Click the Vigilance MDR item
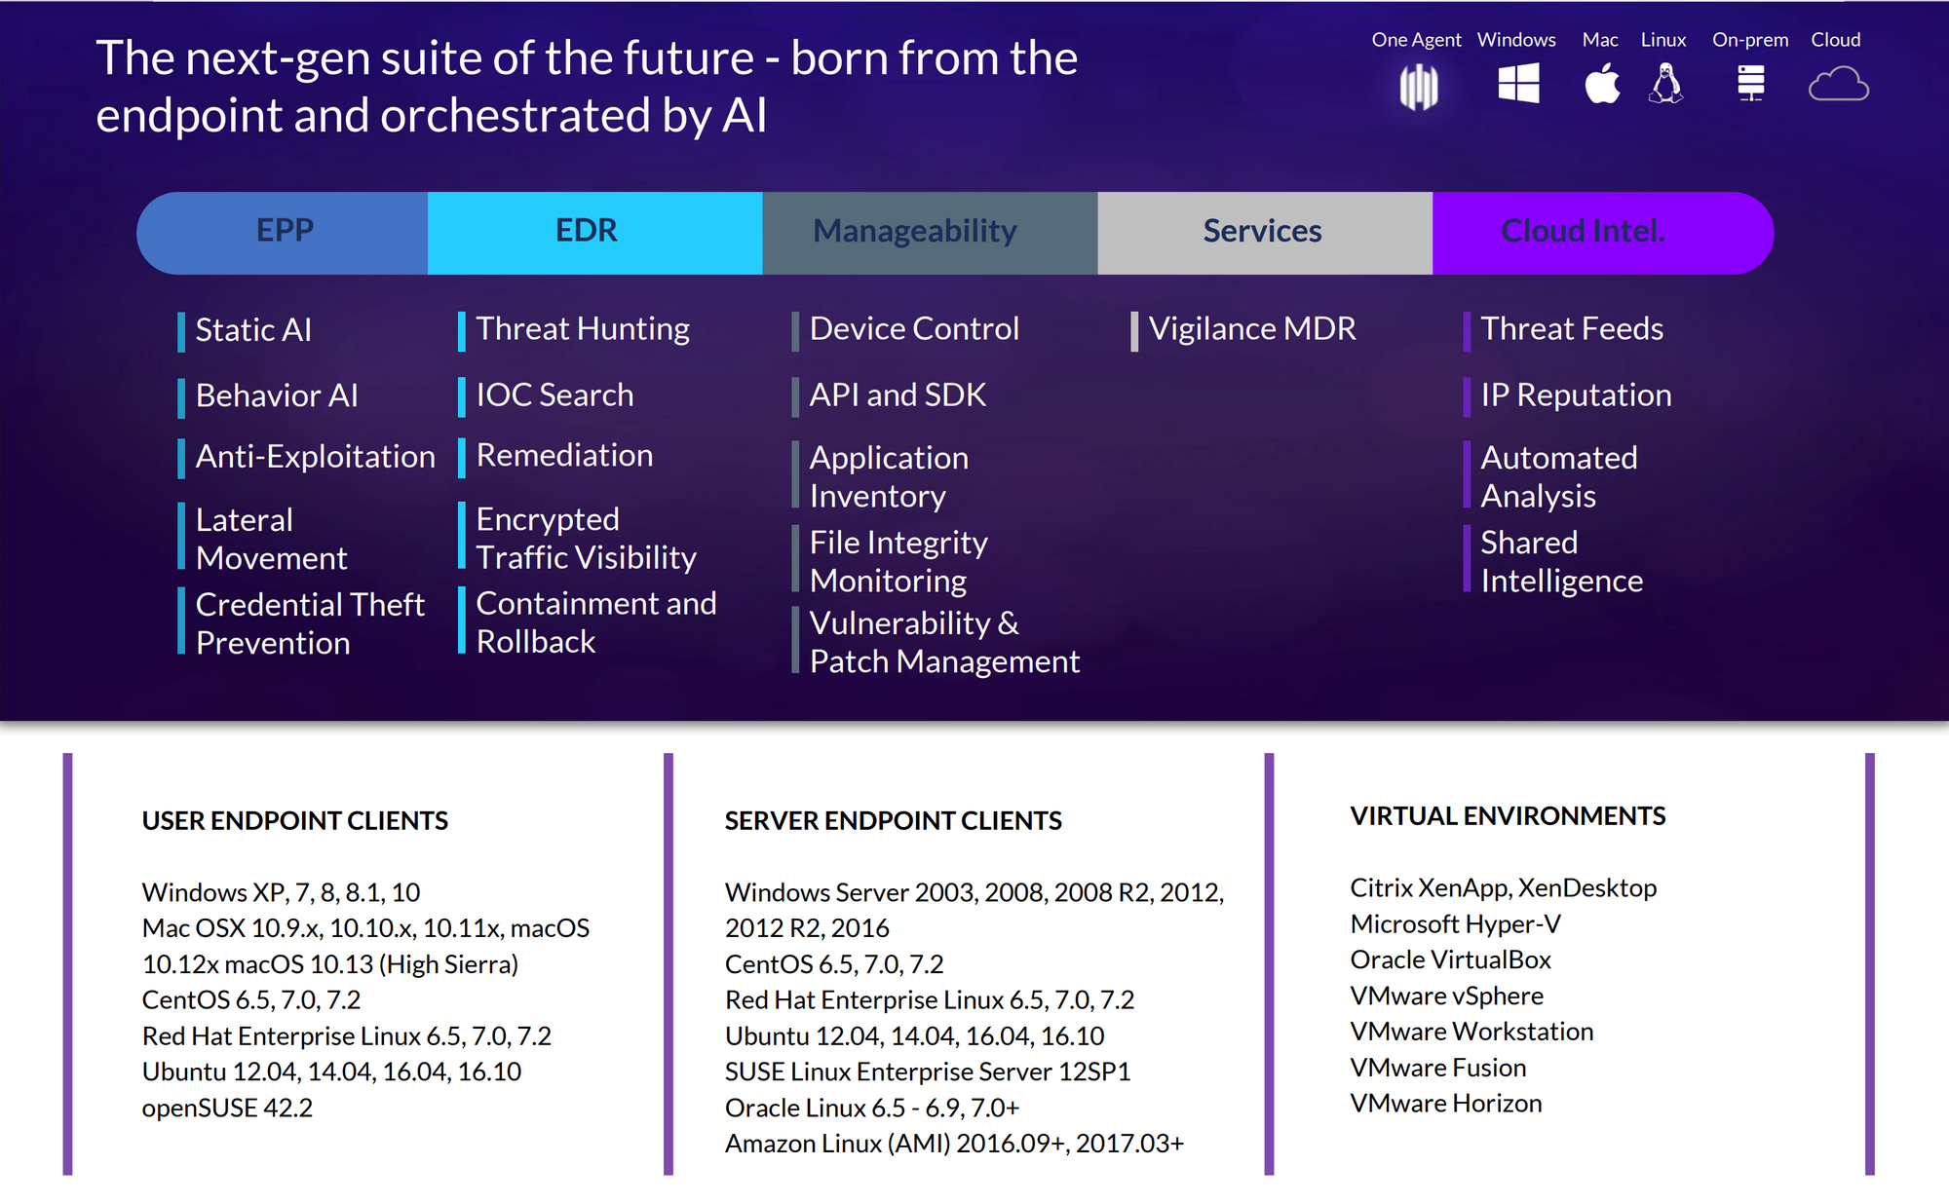Screen dimensions: 1949x1203 tap(1251, 329)
